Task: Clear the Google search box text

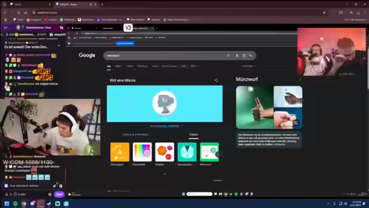Action: (228, 55)
